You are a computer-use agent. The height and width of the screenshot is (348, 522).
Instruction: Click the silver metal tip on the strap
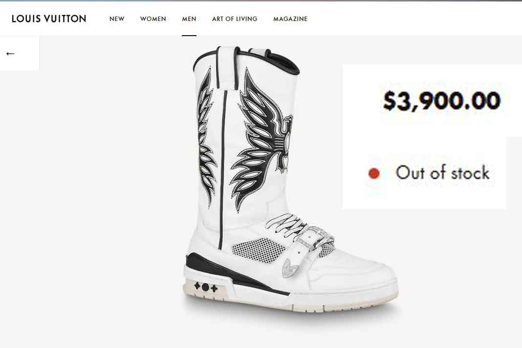289,268
